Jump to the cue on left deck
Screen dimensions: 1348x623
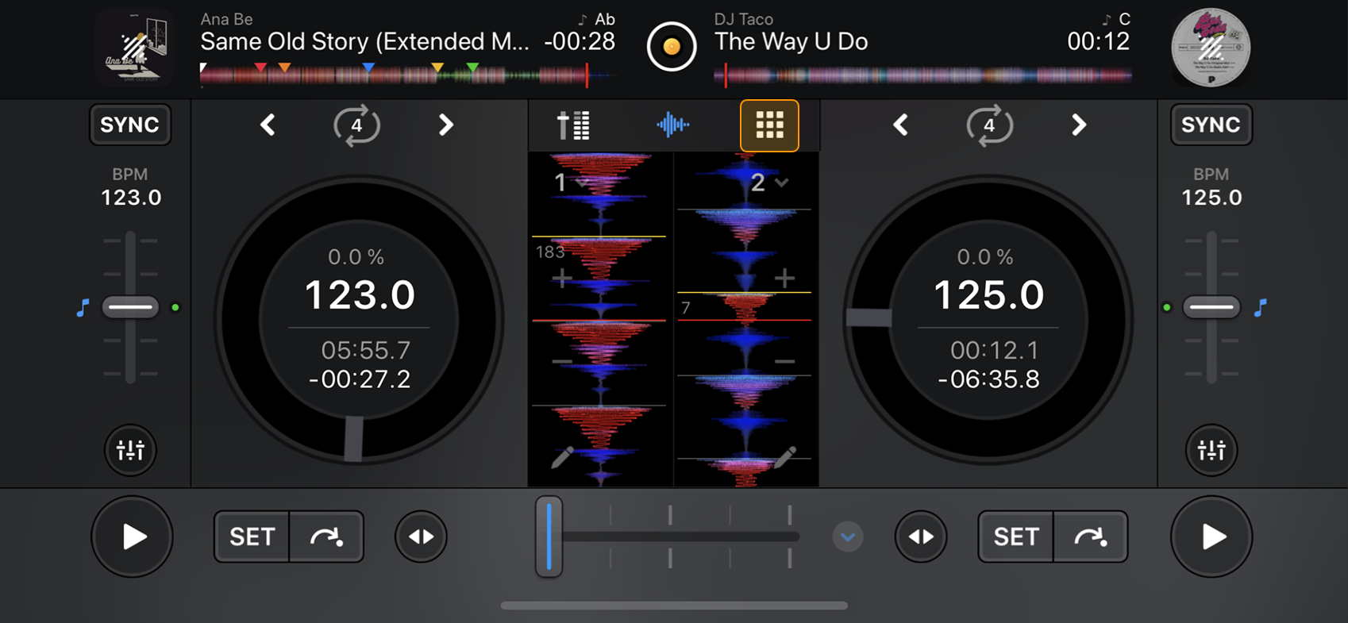tap(326, 537)
